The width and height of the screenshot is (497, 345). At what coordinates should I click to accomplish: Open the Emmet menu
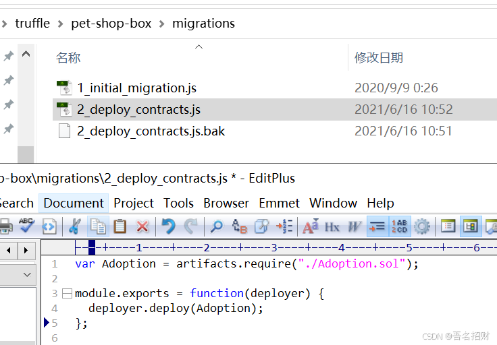(279, 203)
